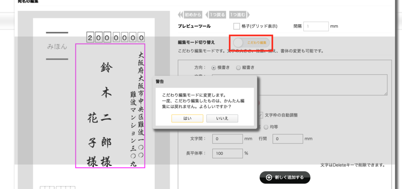Image resolution: width=402 pixels, height=189 pixels.
Task: Click the double-left arrow beside 初めから
Action: tap(180, 15)
